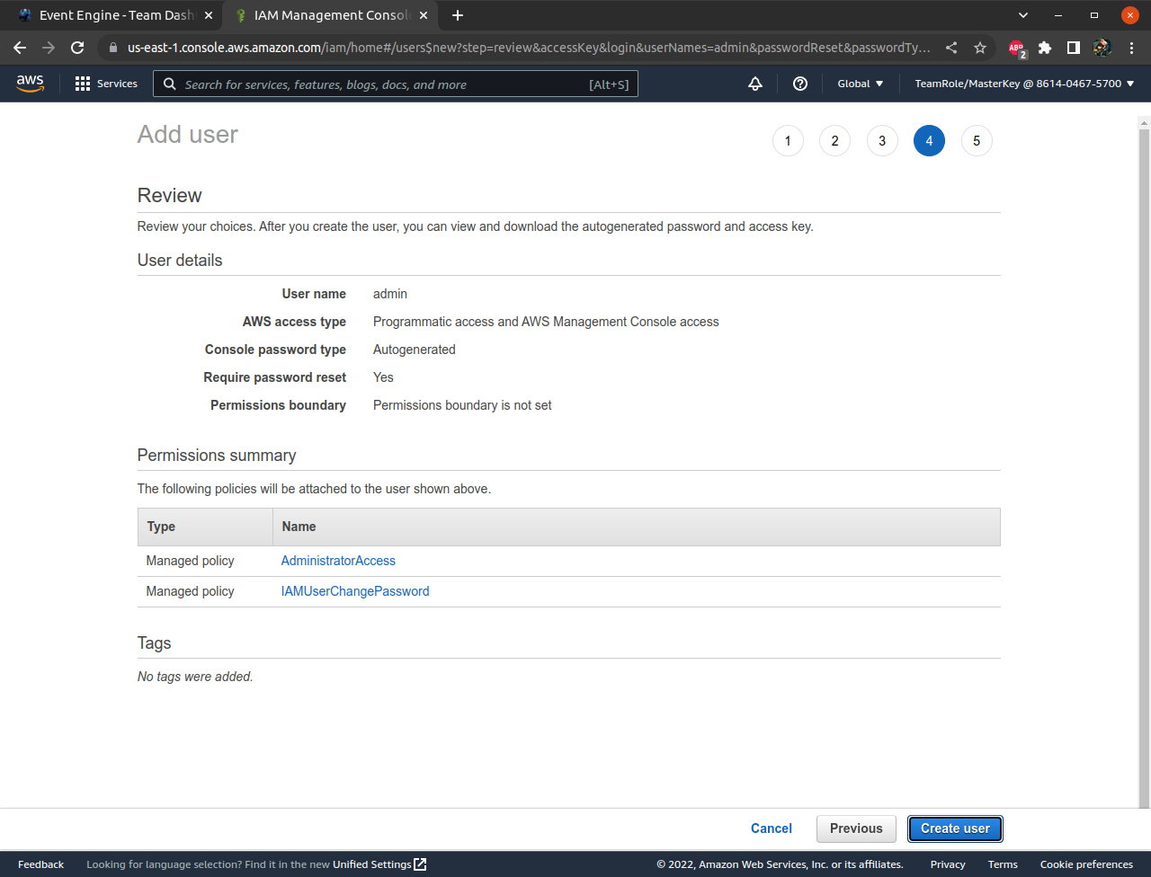Reload the page with refresh icon

(77, 48)
